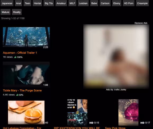The height and width of the screenshot is (129, 153).
Task: Open 'Sexy Pink Slime' title link
Action: 115,128
